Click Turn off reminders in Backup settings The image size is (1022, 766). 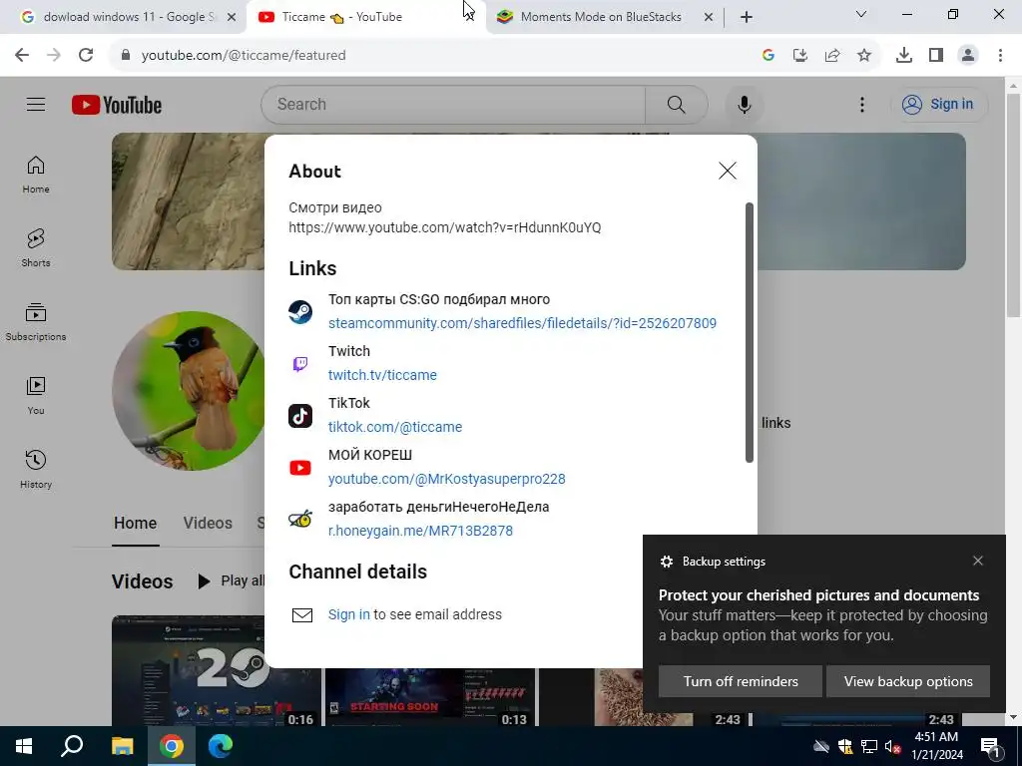click(x=741, y=681)
